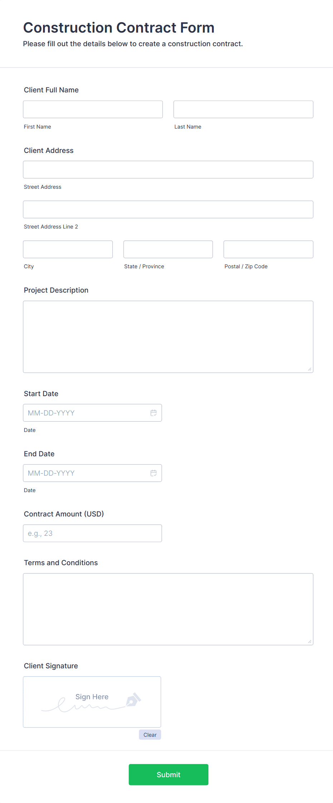Click the Postal / Zip Code field

[x=268, y=249]
